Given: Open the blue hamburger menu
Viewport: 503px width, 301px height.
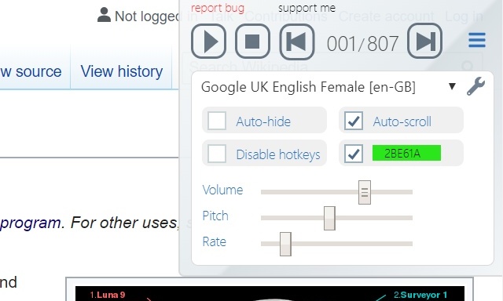Looking at the screenshot, I should [477, 40].
